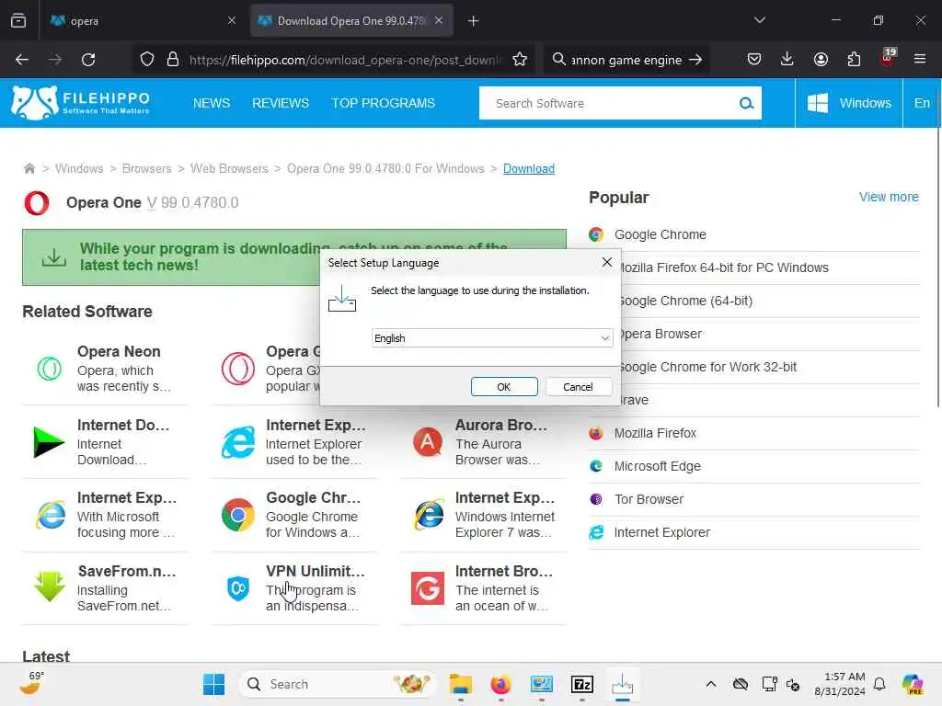
Task: Click the Firefox search box
Action: coord(626,60)
